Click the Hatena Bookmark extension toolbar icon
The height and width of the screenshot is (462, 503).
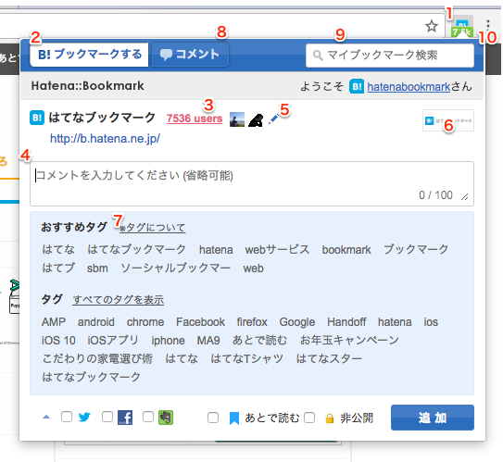coord(462,28)
